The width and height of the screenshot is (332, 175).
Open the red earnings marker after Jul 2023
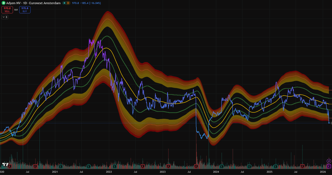point(196,166)
